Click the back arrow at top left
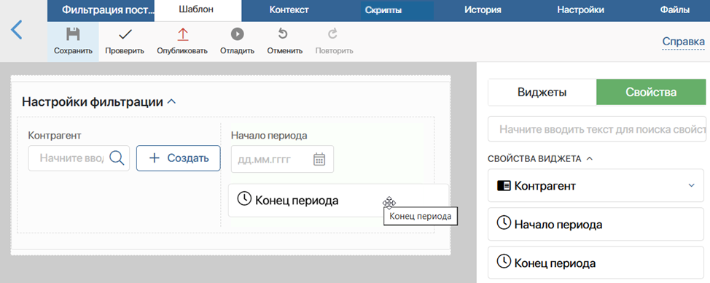This screenshot has width=710, height=283. click(x=16, y=30)
